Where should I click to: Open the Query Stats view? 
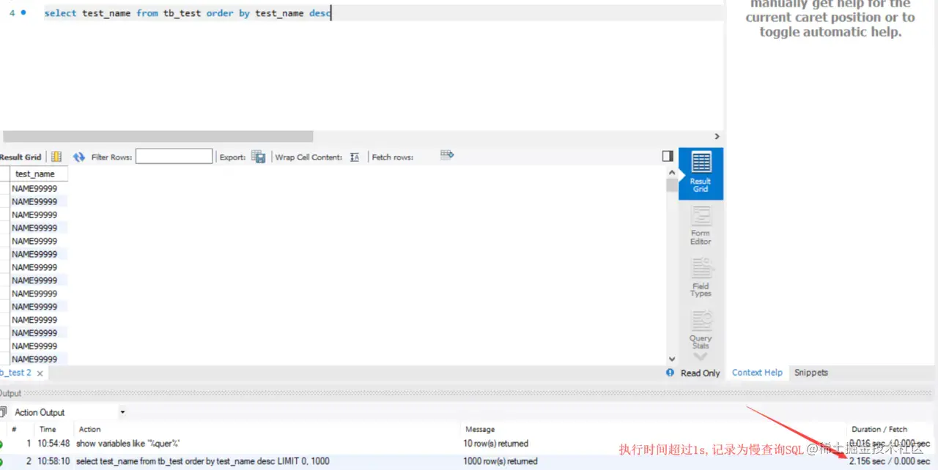point(701,329)
